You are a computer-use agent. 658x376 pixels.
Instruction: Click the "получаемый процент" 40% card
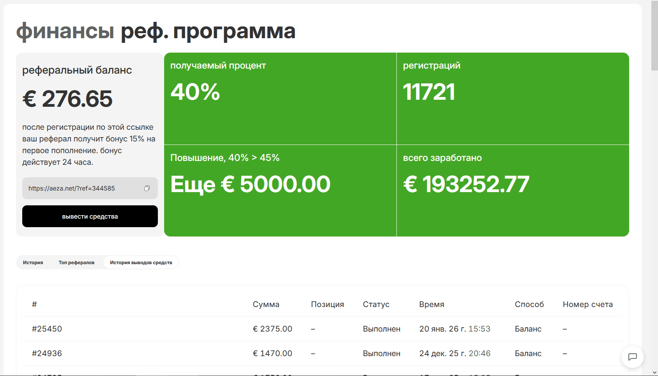[x=280, y=99]
